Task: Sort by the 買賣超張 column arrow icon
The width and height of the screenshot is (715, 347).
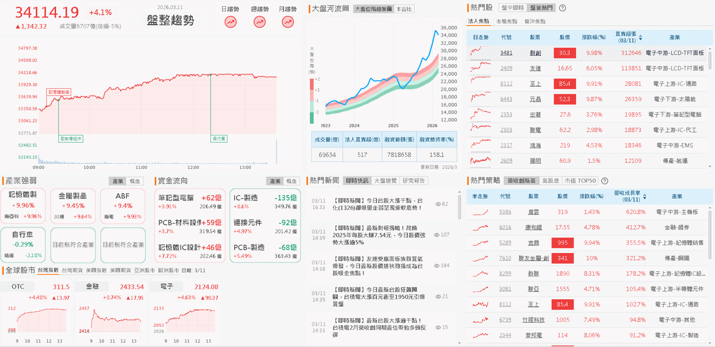Action: [x=641, y=37]
